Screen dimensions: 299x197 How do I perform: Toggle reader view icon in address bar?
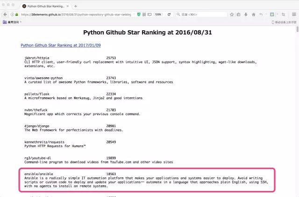click(149, 14)
